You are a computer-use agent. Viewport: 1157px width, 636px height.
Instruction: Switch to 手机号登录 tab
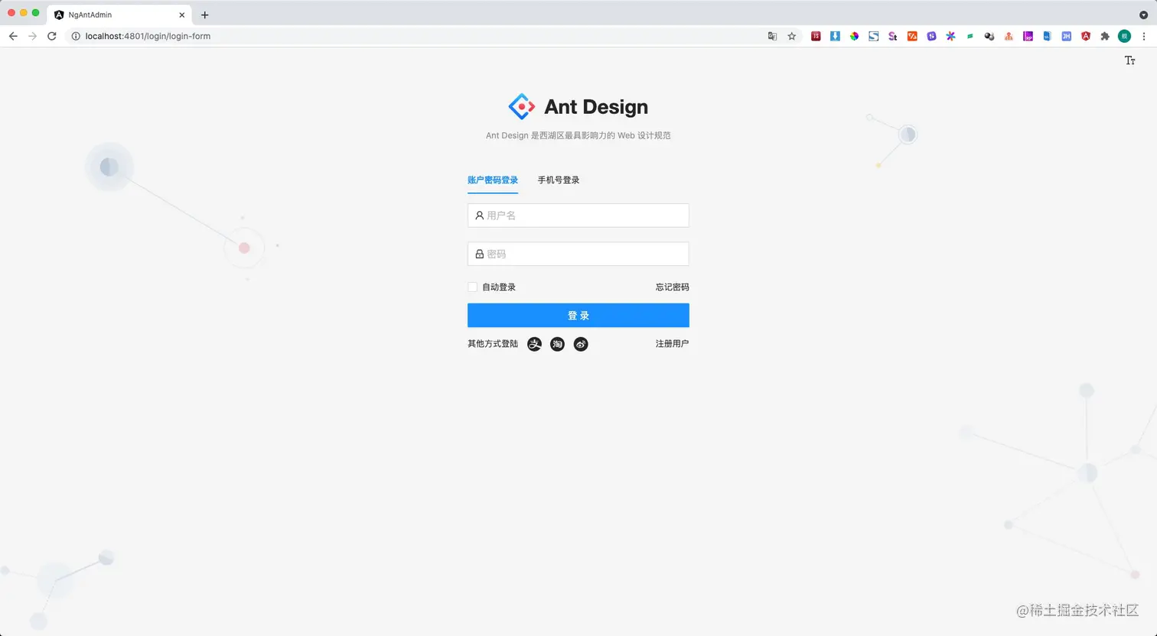tap(559, 180)
